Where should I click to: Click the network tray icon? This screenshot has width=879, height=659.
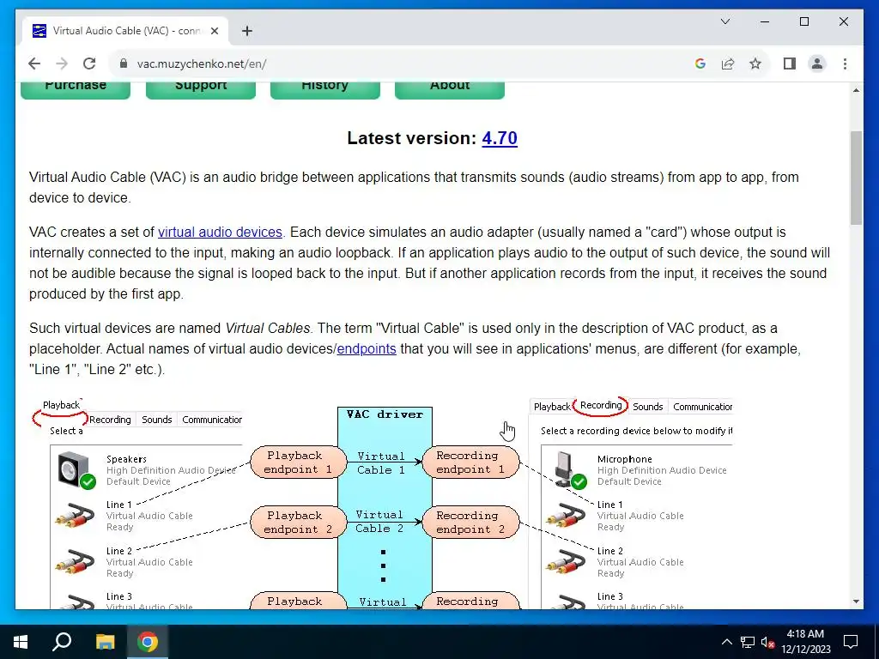(748, 642)
